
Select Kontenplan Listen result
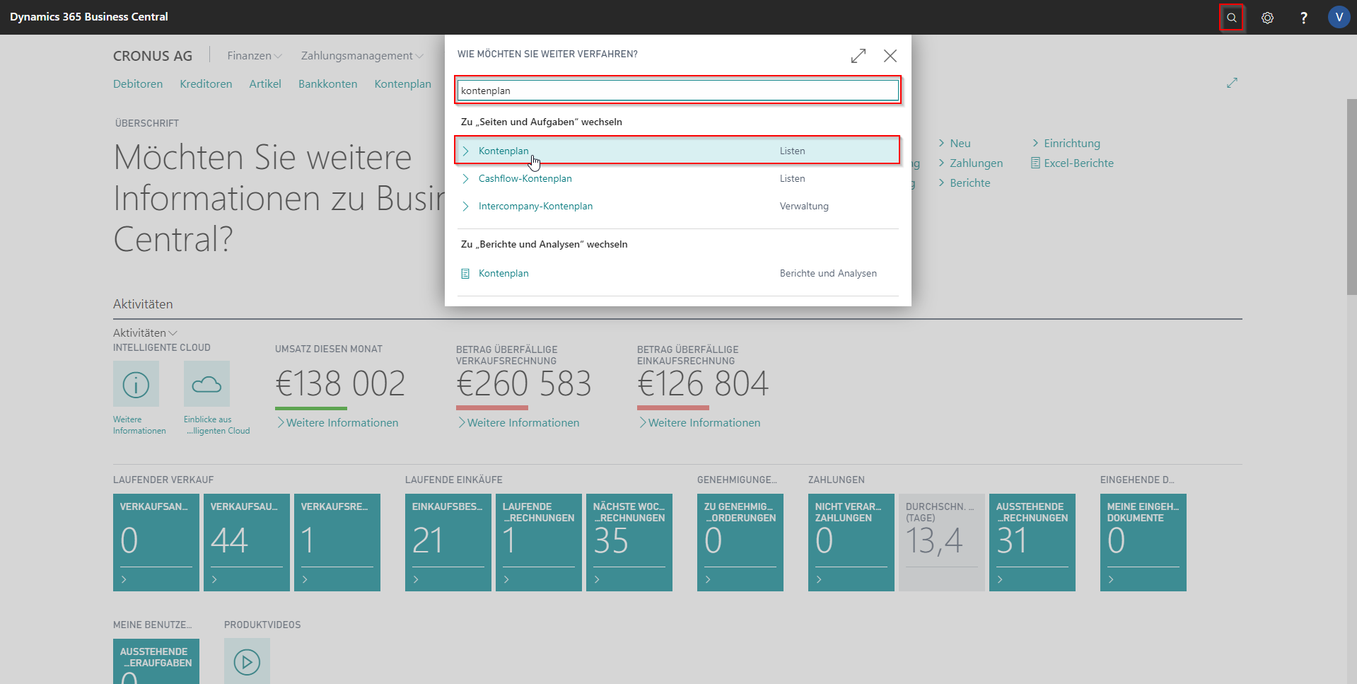pos(677,151)
